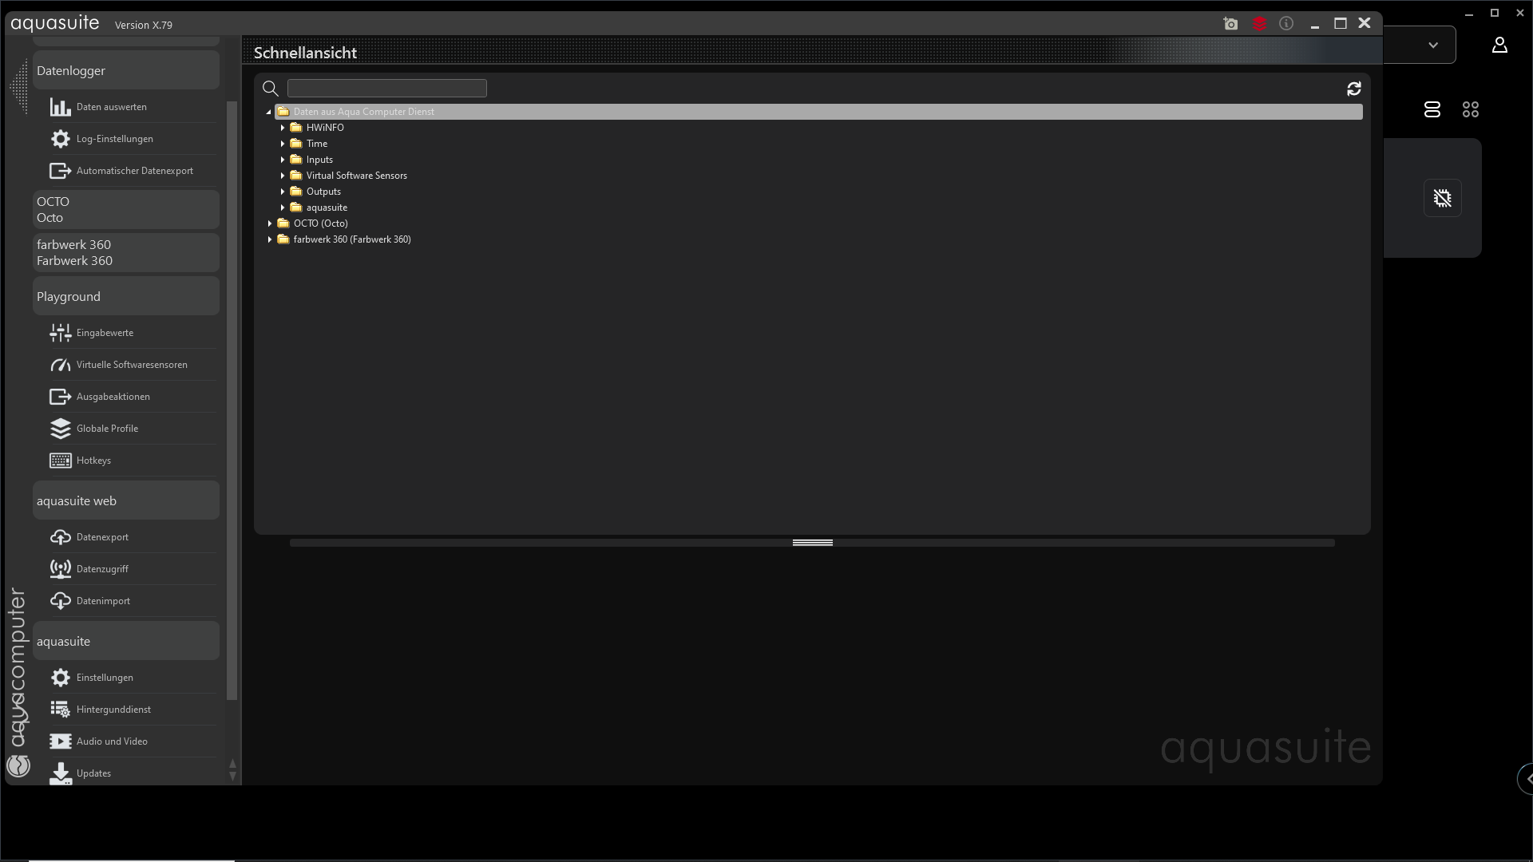Collapse sidebar using dotted handle
The width and height of the screenshot is (1533, 862).
point(19,86)
